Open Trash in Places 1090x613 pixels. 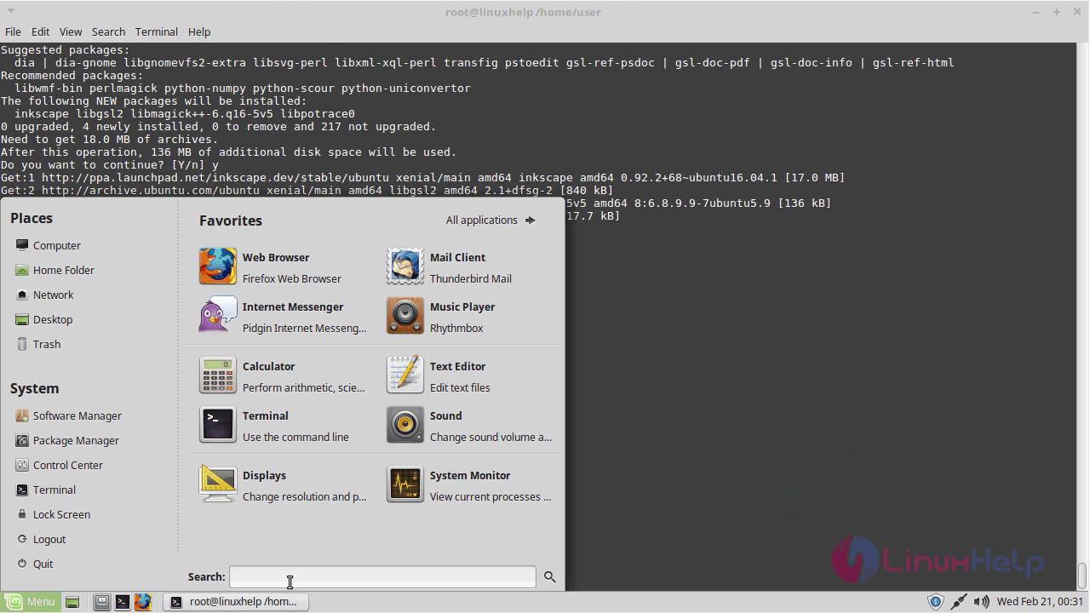pos(38,344)
